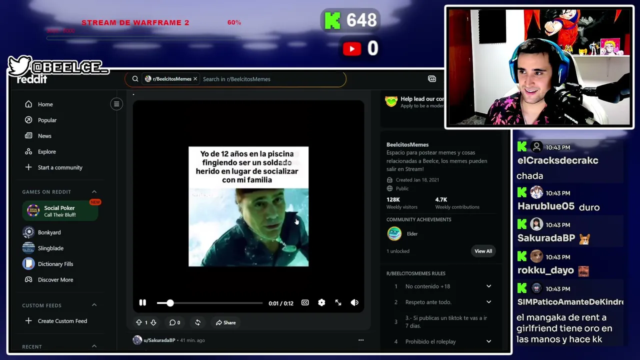The height and width of the screenshot is (360, 640).
Task: Click the 128K weekly visitors stat
Action: coord(402,203)
